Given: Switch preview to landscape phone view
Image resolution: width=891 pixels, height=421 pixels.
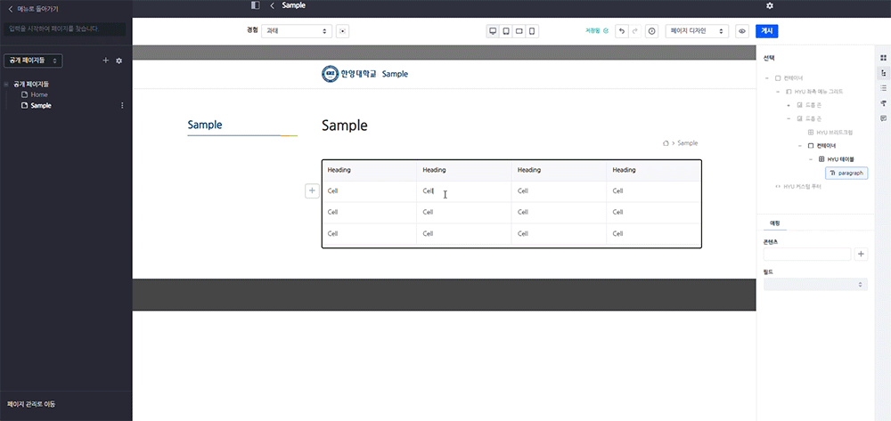Looking at the screenshot, I should 519,31.
